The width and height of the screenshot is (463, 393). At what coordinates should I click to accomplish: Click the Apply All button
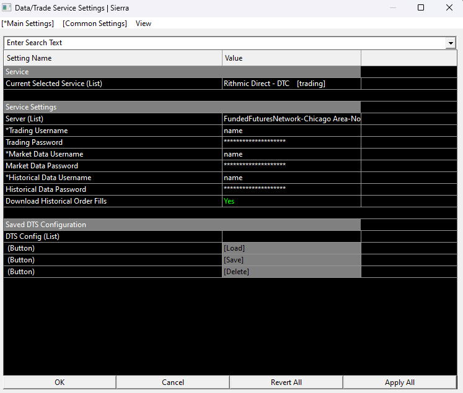coord(400,382)
